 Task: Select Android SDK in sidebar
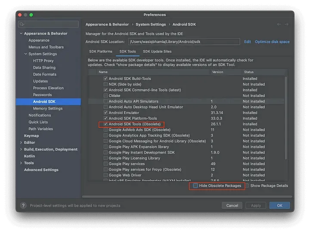(x=48, y=102)
